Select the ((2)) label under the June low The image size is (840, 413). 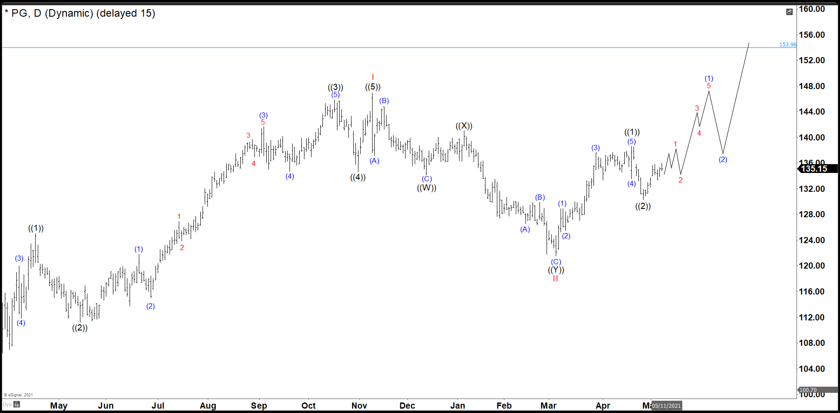click(80, 327)
